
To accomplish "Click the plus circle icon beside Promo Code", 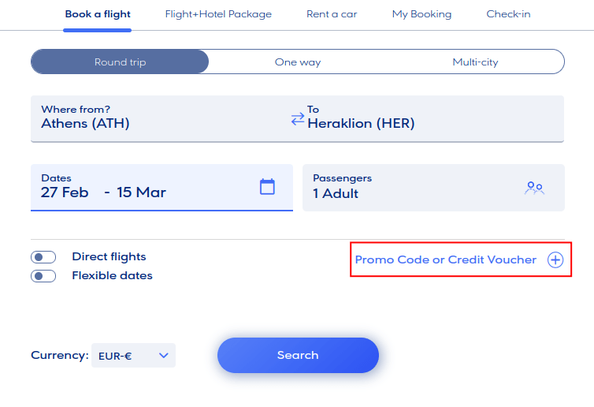I will point(555,260).
